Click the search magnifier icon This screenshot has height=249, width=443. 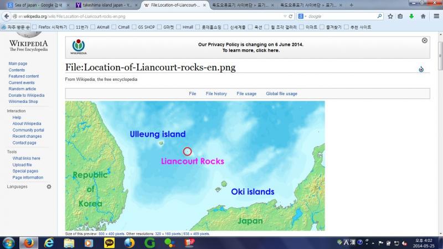379,17
